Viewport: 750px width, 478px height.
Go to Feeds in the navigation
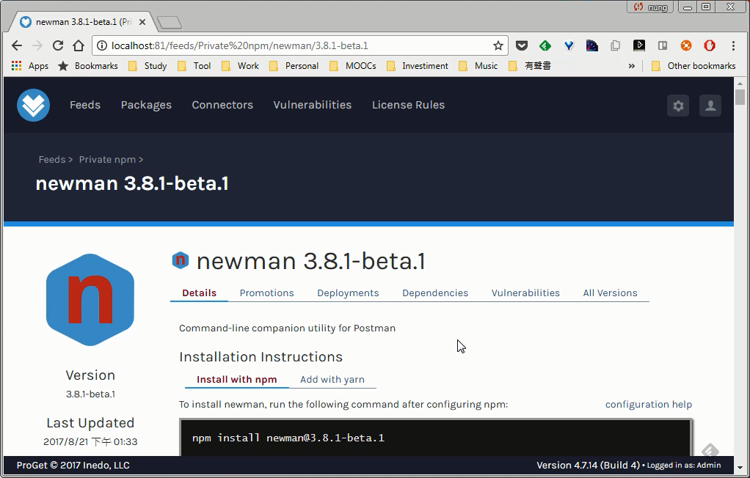click(85, 105)
